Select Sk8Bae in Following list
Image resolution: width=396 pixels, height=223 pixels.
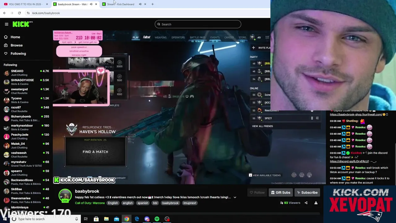26,191
